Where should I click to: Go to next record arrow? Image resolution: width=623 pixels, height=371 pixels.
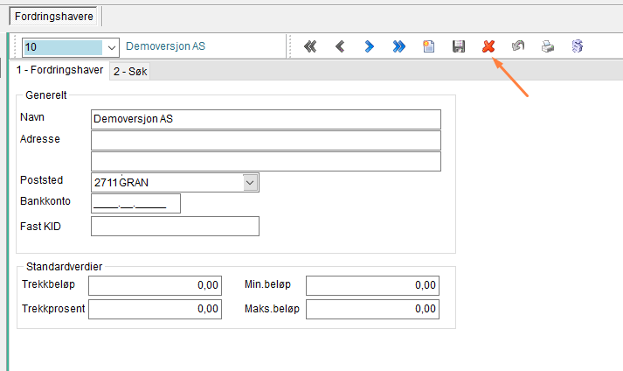click(369, 46)
